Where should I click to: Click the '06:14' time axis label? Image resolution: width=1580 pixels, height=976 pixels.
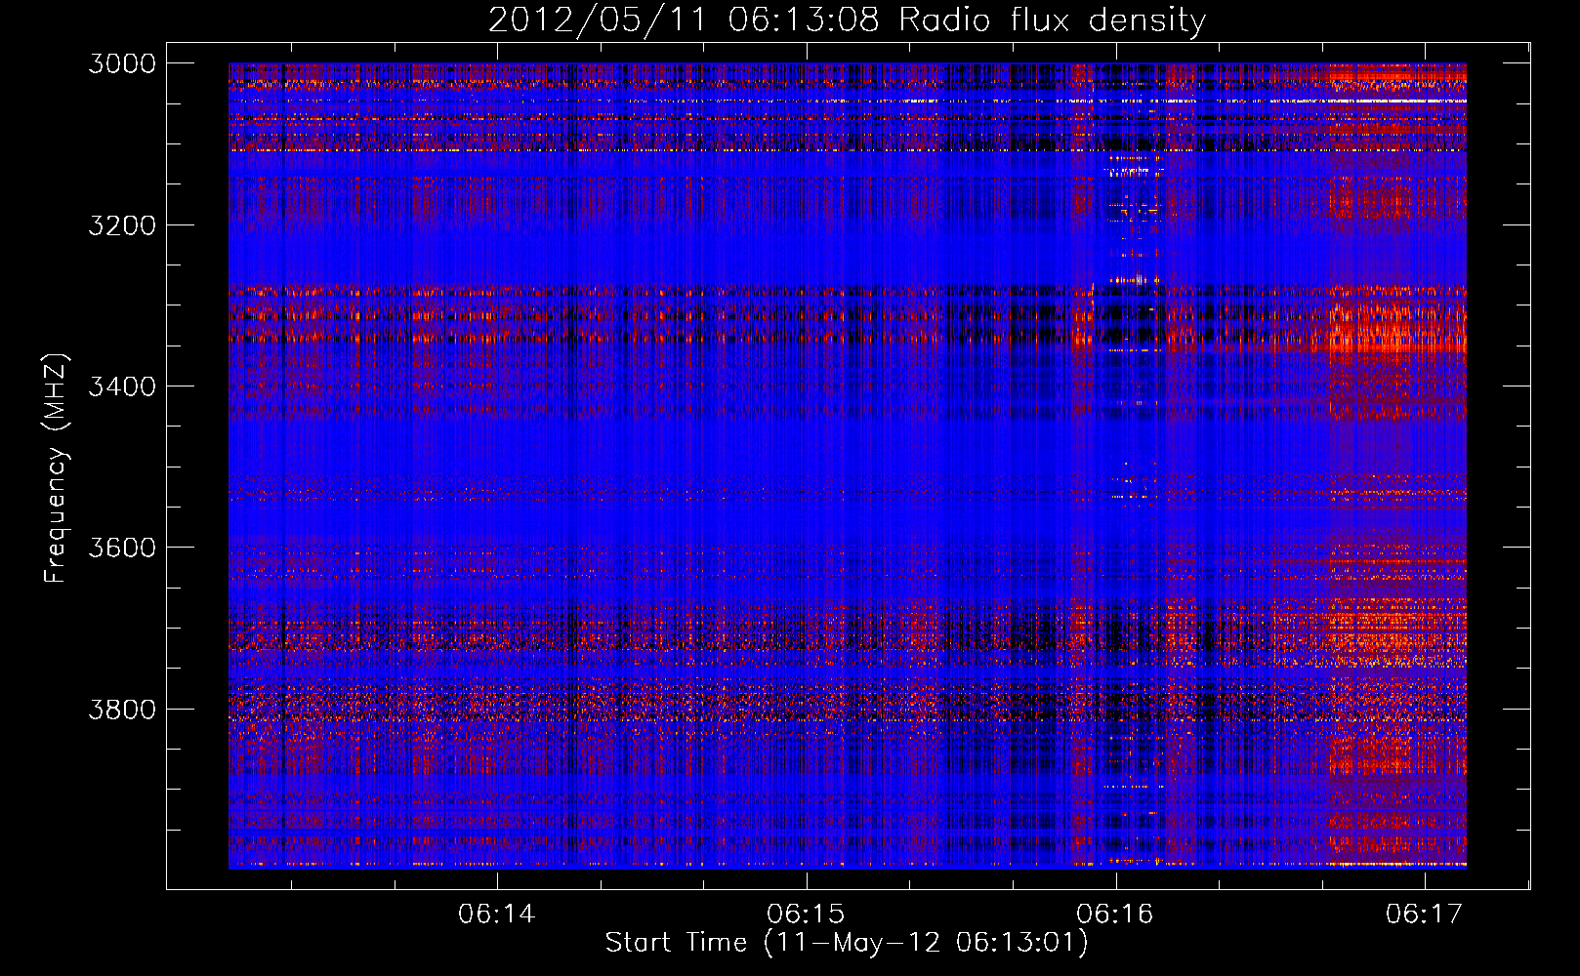(497, 915)
